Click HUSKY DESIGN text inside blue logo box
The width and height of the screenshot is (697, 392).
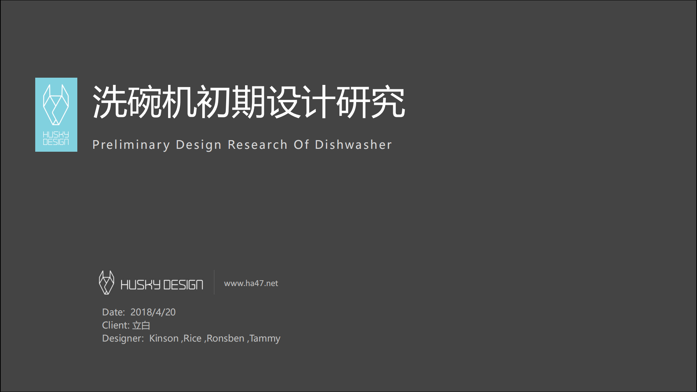(x=56, y=138)
